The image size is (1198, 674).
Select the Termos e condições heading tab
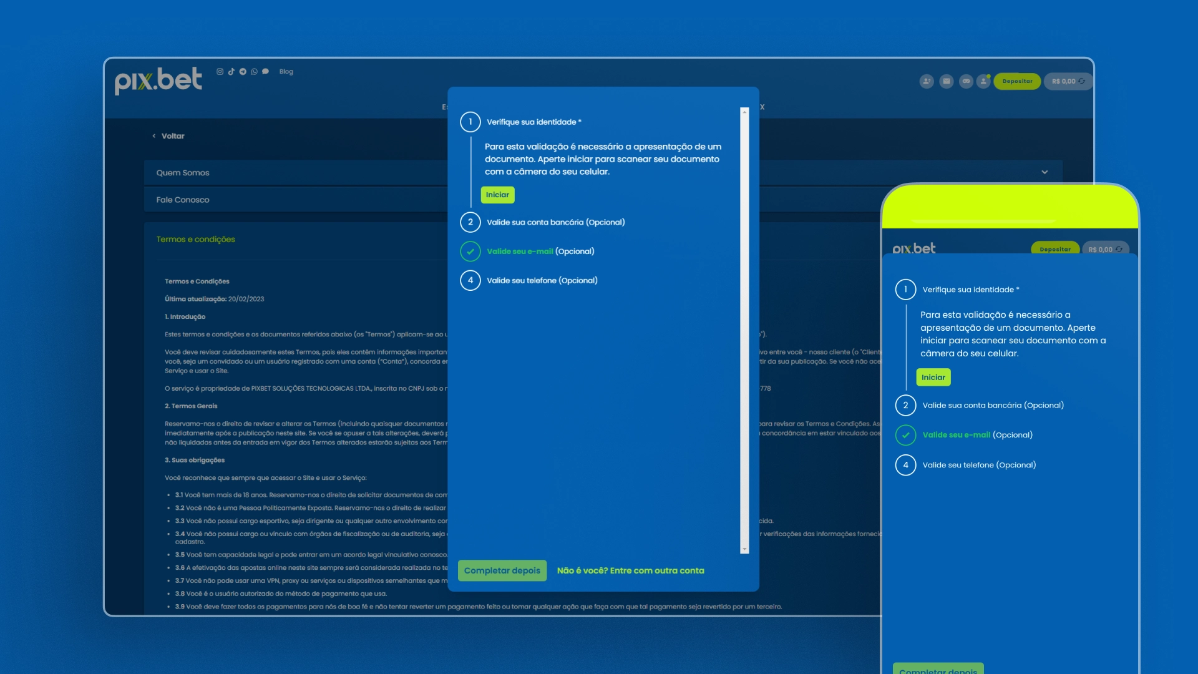[196, 240]
